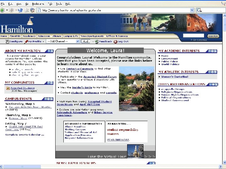Click the Configure icon in portal toolbar

pos(7,42)
